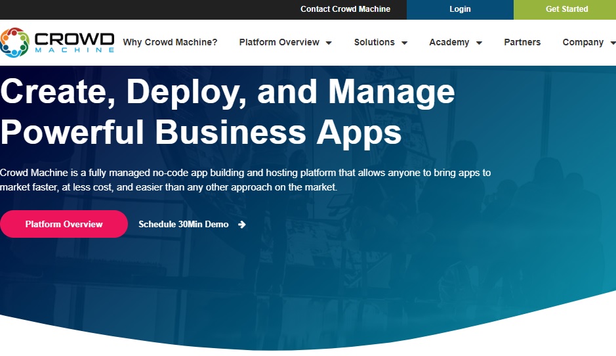Expand the Company dropdown arrow
Screen dimensions: 616x356
click(x=613, y=43)
